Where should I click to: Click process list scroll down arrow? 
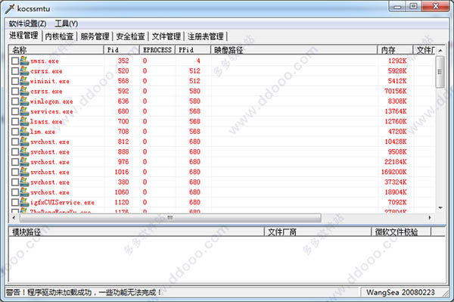coord(440,207)
